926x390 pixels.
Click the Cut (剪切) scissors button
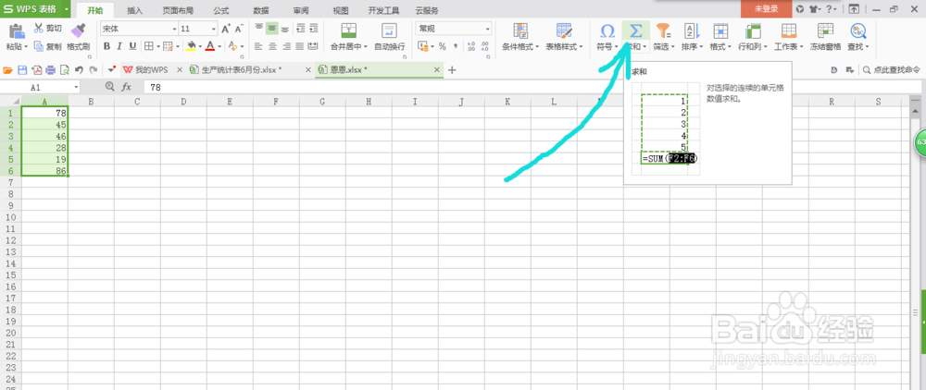48,29
